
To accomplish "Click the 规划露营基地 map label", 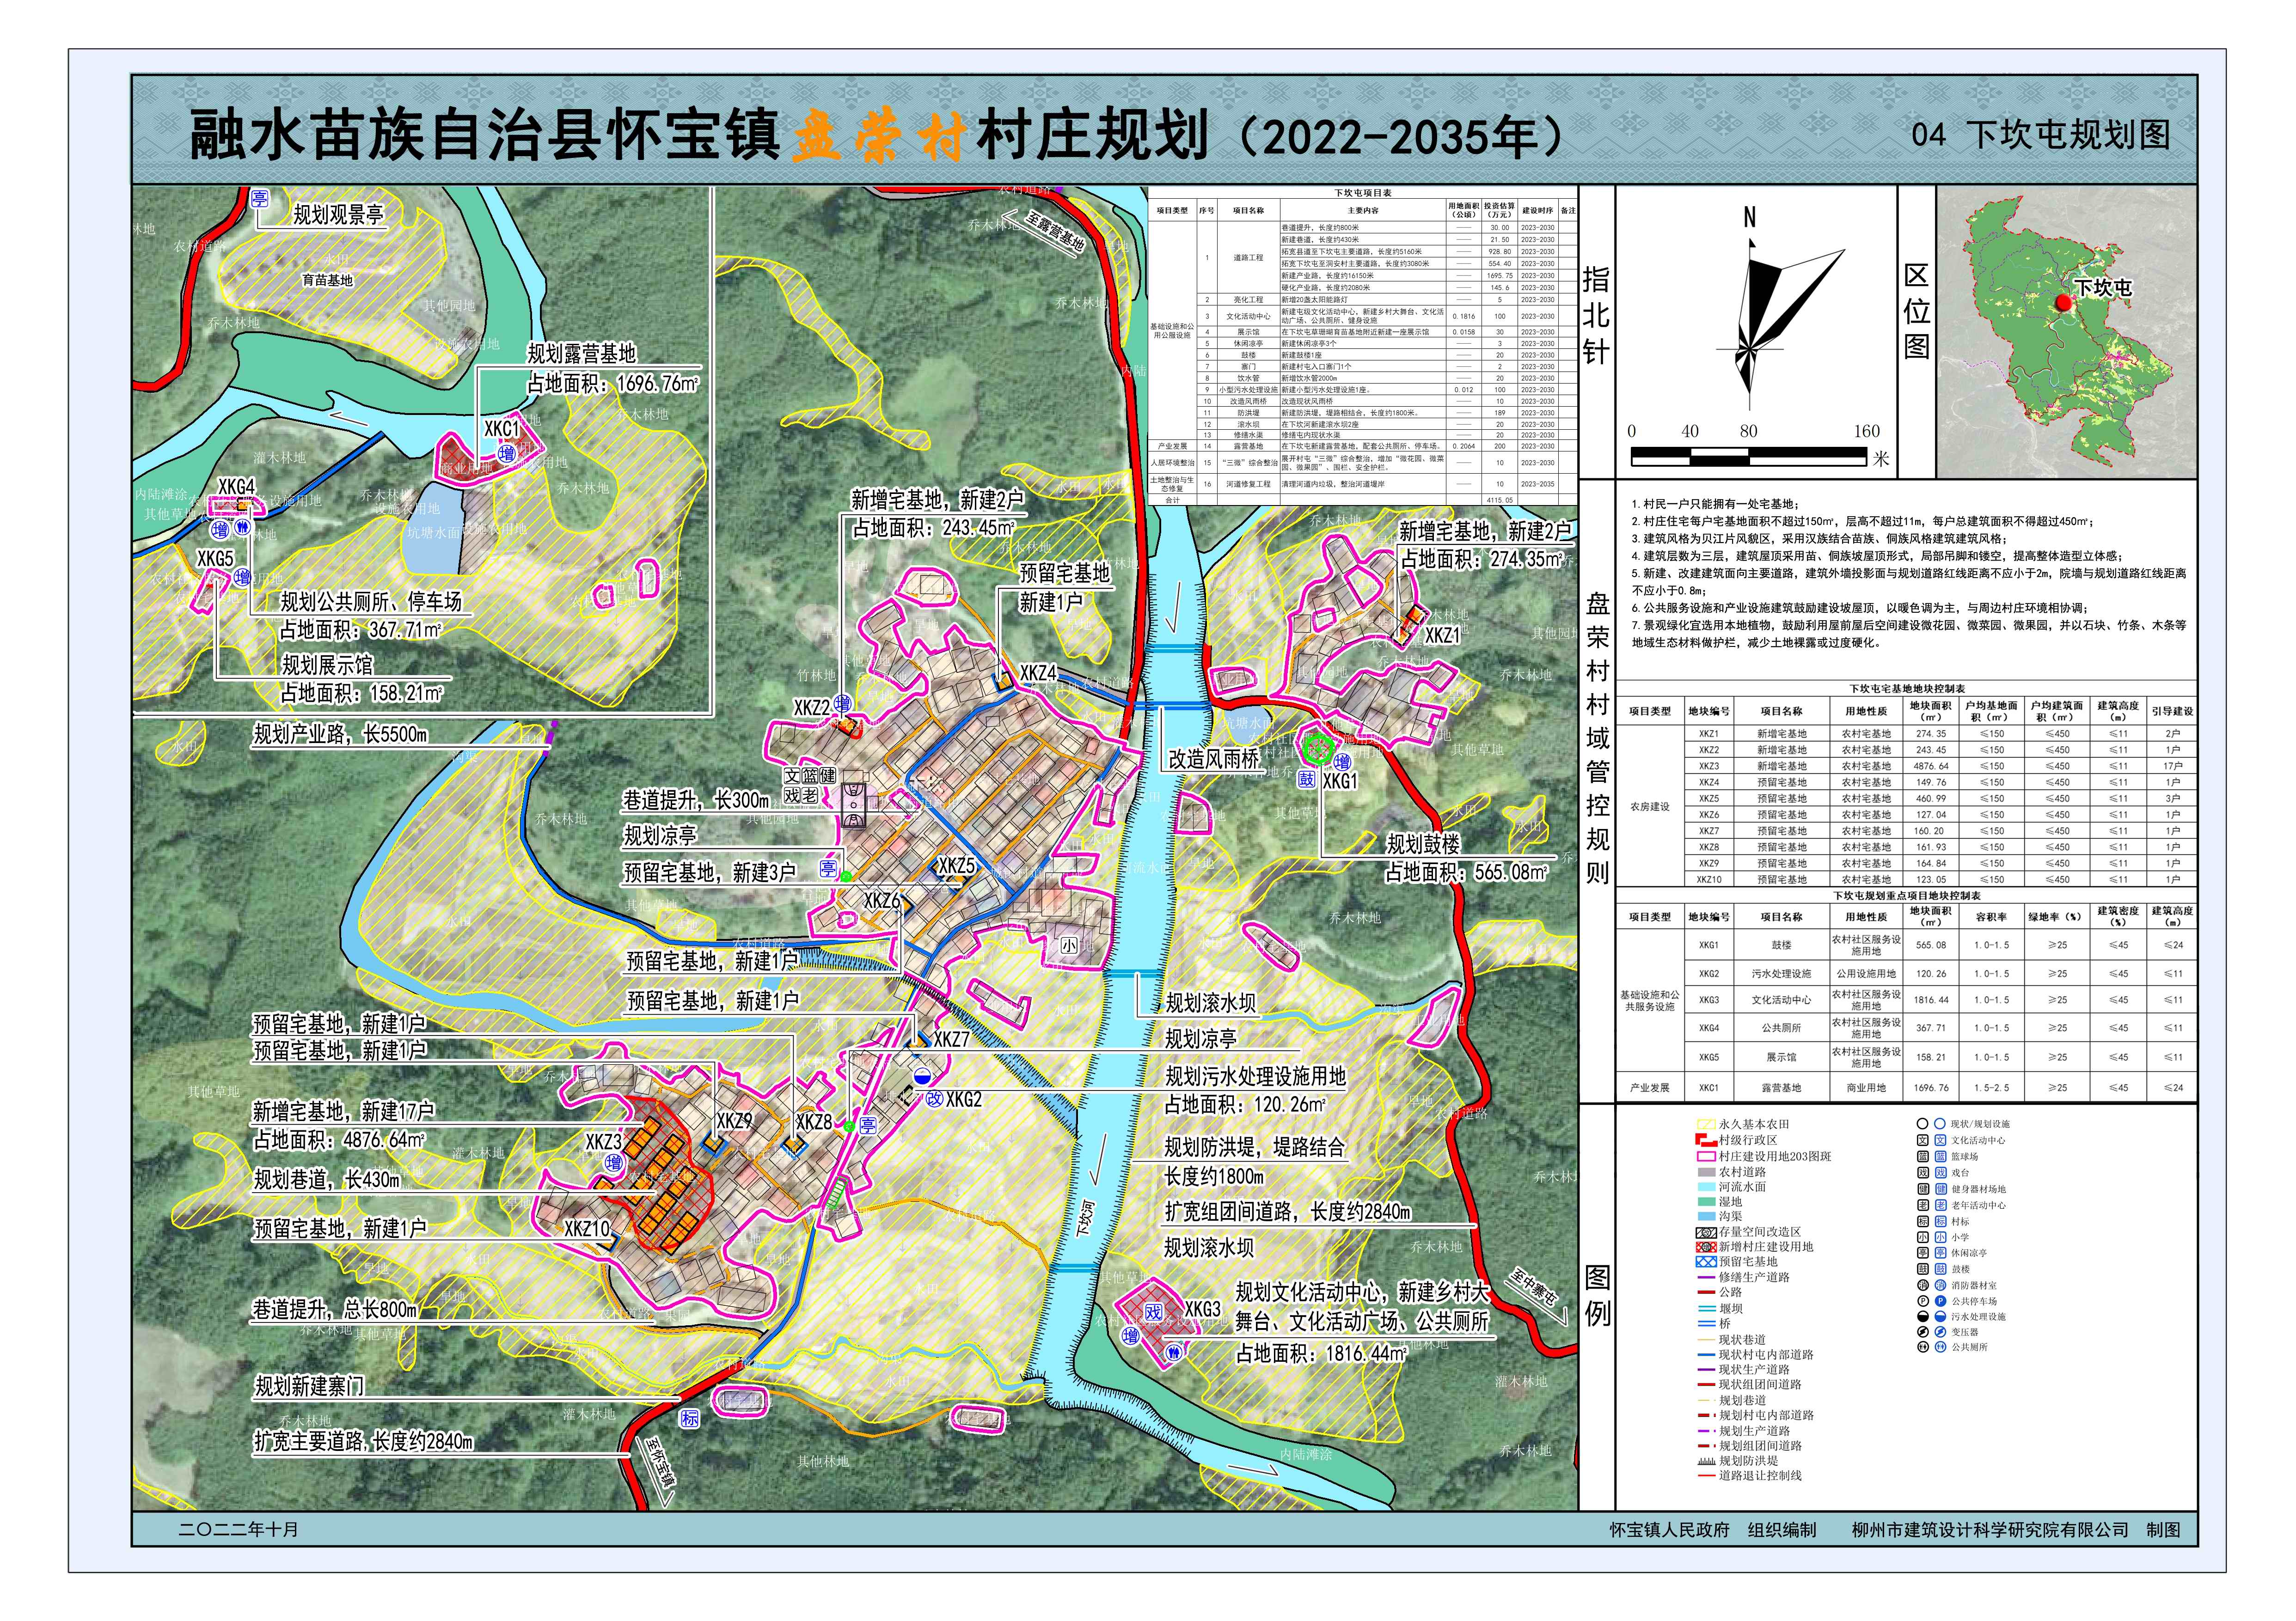I will click(581, 354).
